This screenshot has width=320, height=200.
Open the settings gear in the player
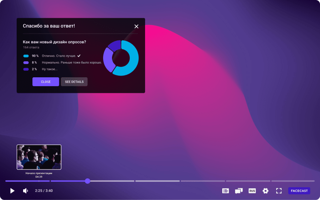tap(266, 191)
